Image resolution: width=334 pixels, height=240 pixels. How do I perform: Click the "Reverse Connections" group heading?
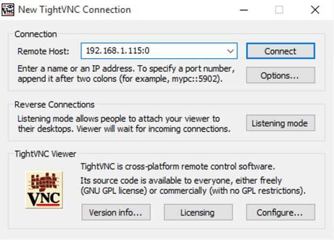click(x=54, y=104)
